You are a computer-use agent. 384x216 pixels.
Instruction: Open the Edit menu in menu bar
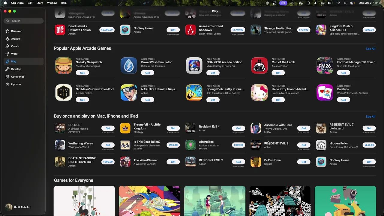click(30, 3)
